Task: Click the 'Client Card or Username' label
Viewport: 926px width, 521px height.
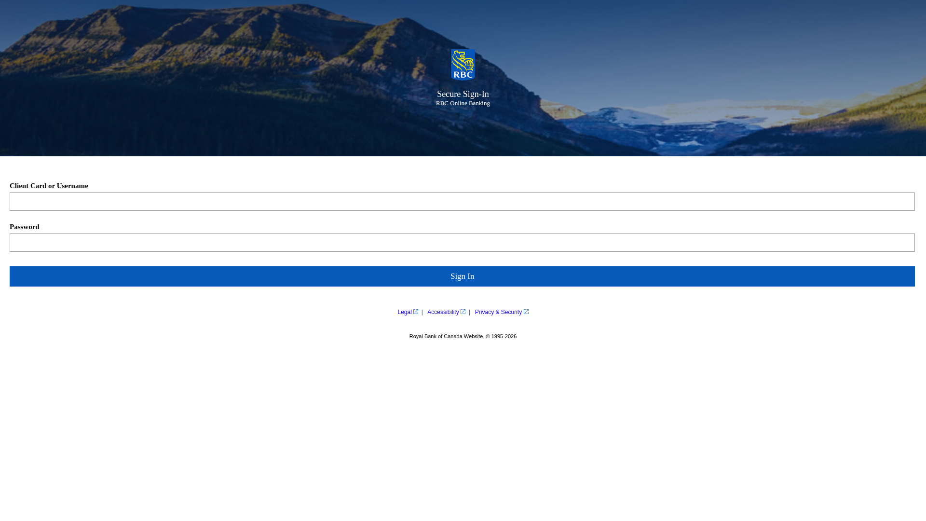Action: point(49,186)
